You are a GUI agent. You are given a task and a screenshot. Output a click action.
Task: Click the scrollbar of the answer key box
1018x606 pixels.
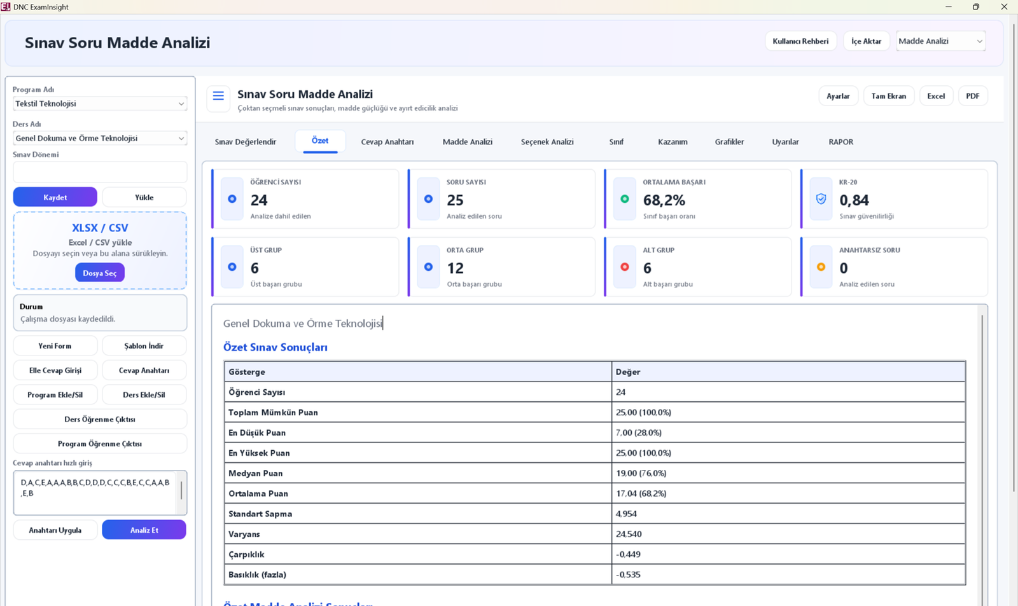[181, 490]
